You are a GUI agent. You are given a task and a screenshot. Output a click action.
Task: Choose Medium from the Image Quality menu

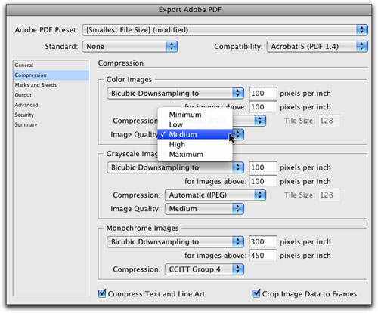point(195,134)
